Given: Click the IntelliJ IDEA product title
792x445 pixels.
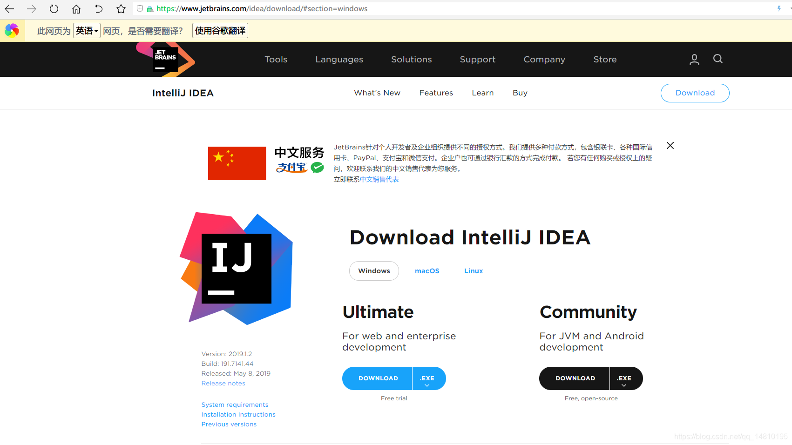Looking at the screenshot, I should [183, 93].
